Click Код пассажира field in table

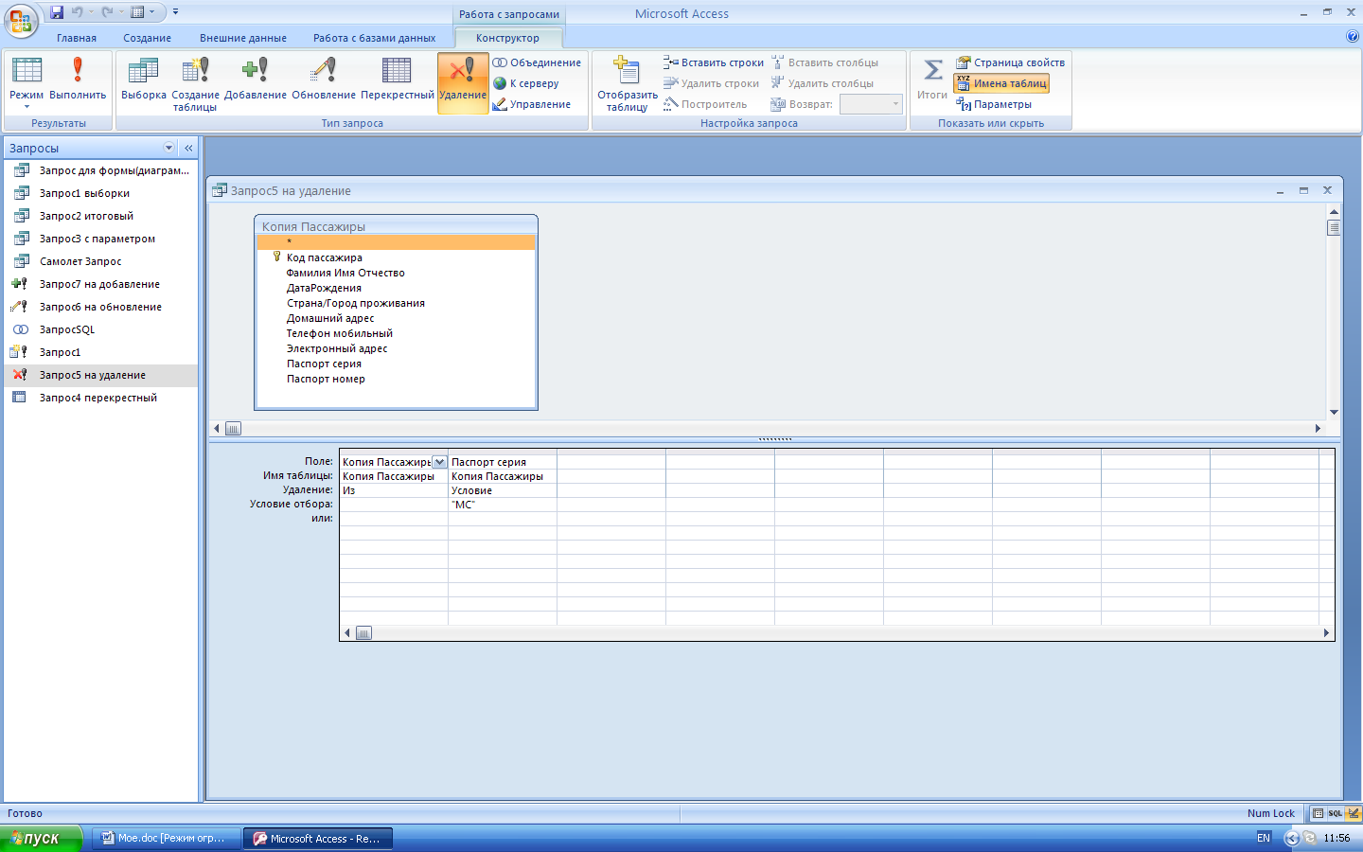324,257
